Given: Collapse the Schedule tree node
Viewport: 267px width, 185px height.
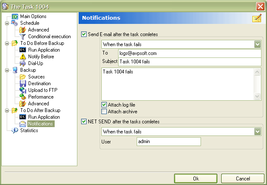Looking at the screenshot, I should point(7,23).
